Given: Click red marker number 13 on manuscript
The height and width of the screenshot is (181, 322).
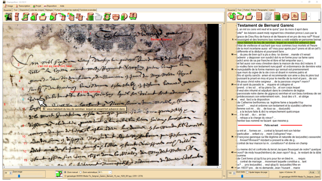Looking at the screenshot, I should click(25, 160).
